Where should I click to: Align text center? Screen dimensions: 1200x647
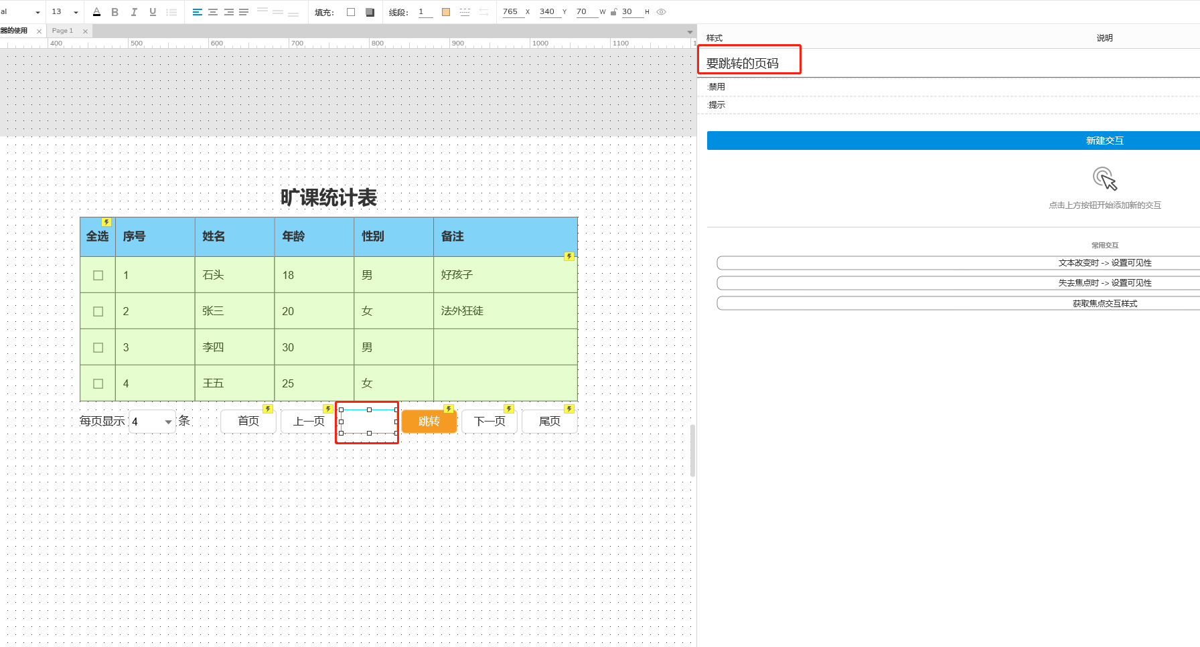pyautogui.click(x=213, y=12)
